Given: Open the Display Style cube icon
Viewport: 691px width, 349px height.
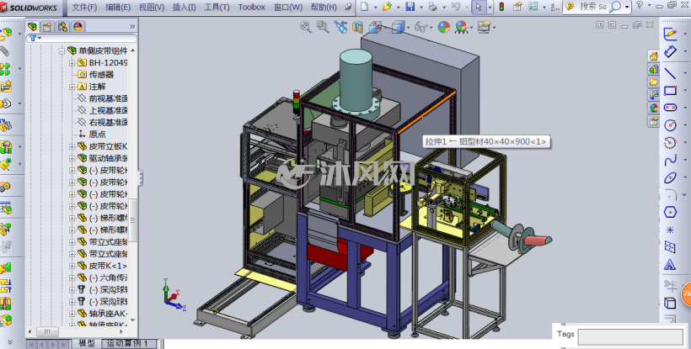Looking at the screenshot, I should pos(398,27).
